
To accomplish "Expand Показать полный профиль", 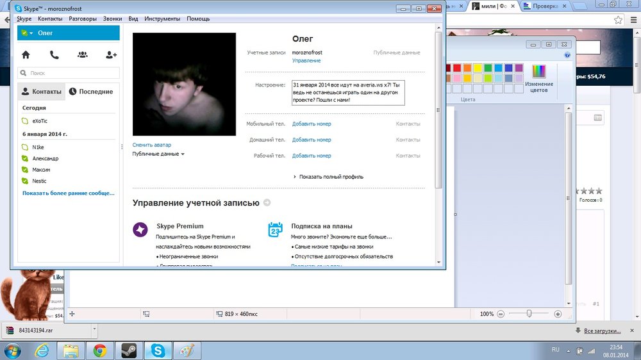I will 331,177.
